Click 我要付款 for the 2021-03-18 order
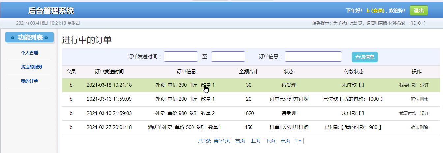This screenshot has width=443, height=153. (x=408, y=85)
